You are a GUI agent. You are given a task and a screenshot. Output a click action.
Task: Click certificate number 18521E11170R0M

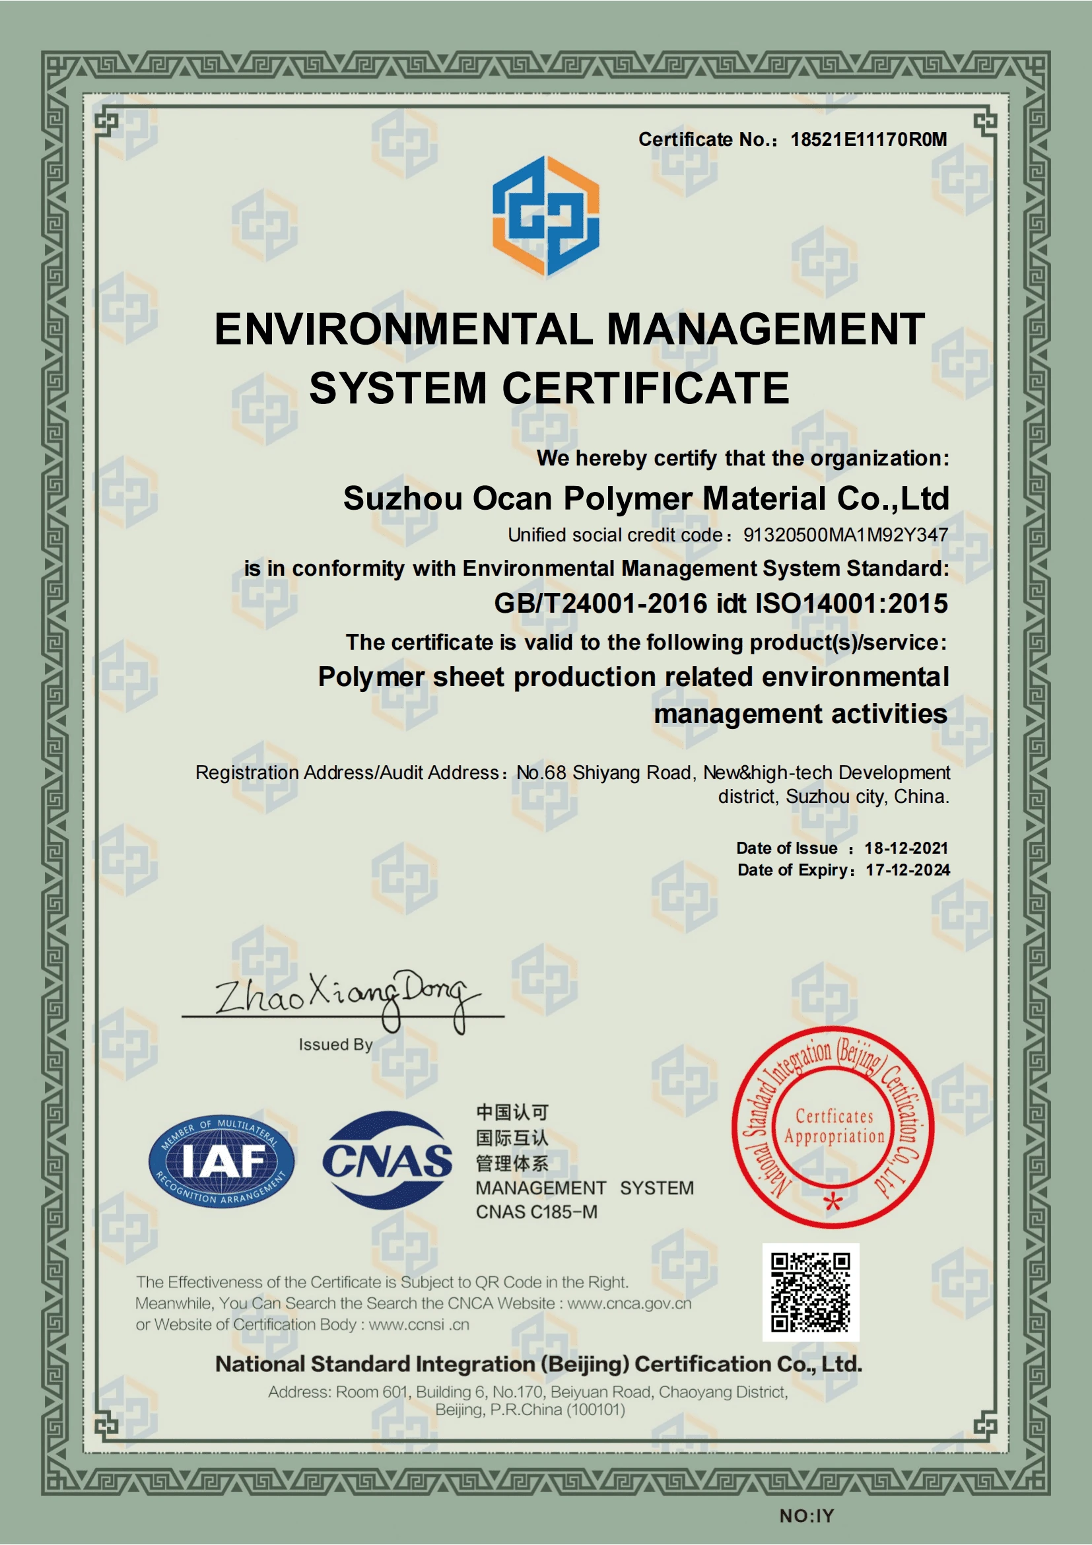click(x=869, y=139)
